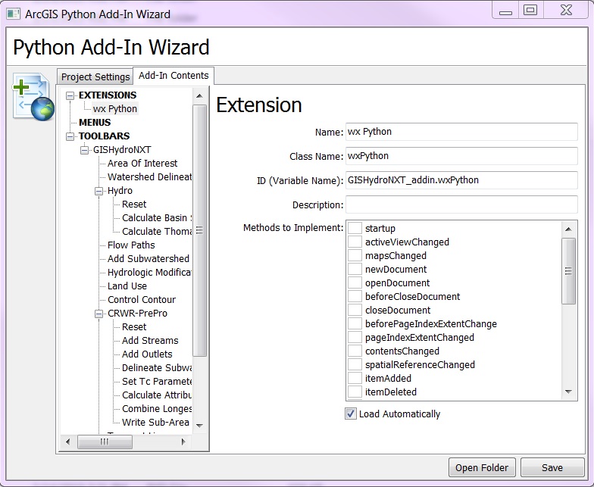
Task: Enable the closeDocument method
Action: click(x=355, y=310)
